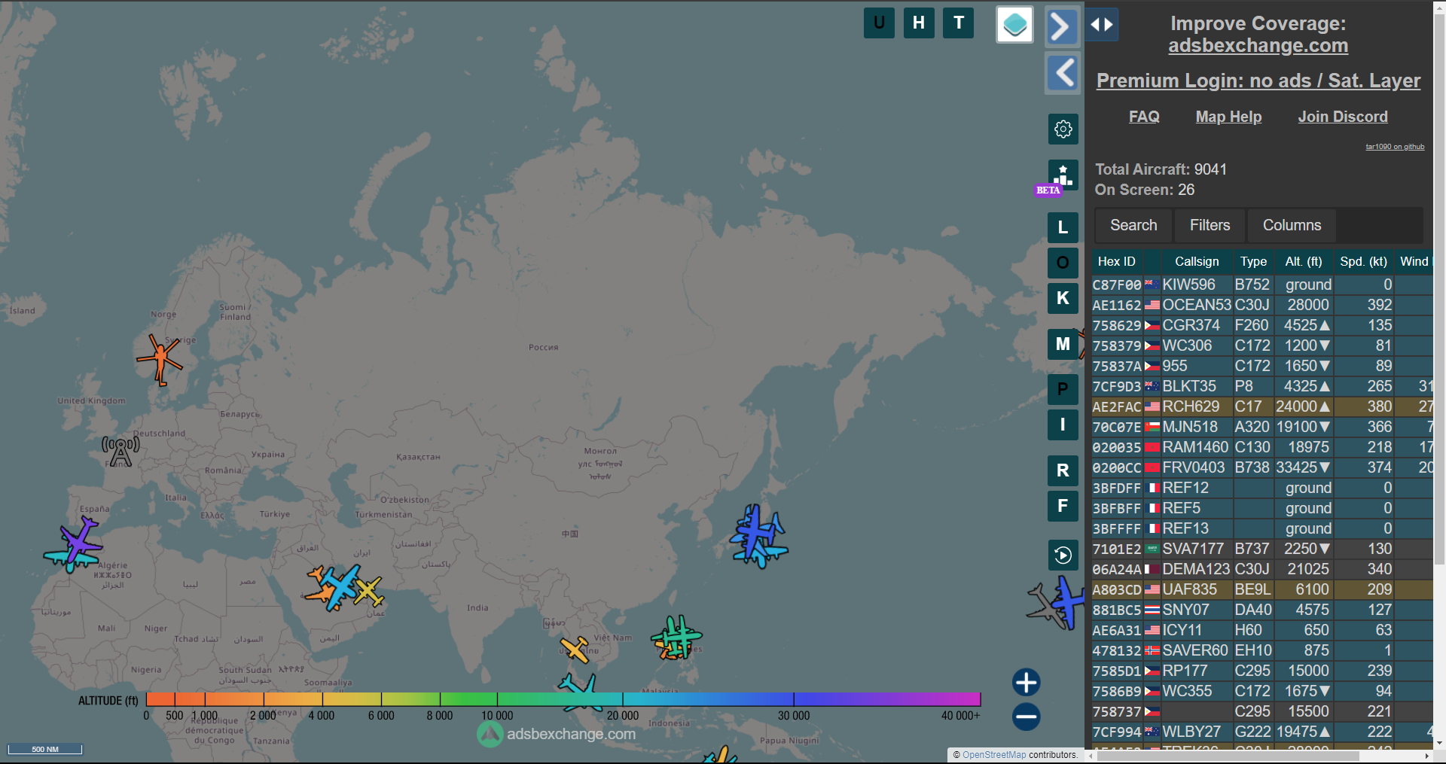This screenshot has width=1446, height=764.
Task: Toggle sidebar with double-arrow button
Action: (x=1102, y=25)
